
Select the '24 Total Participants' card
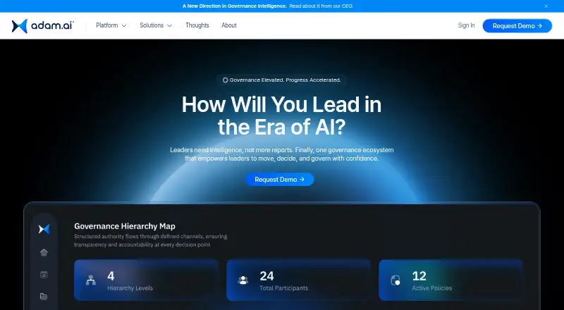(x=298, y=280)
